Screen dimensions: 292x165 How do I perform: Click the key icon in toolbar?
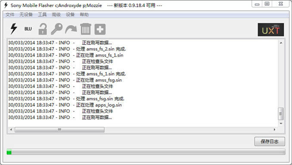pyautogui.click(x=57, y=29)
